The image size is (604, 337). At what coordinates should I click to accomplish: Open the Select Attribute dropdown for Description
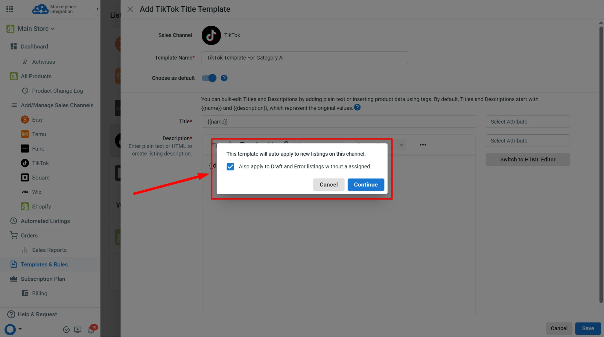pos(528,141)
